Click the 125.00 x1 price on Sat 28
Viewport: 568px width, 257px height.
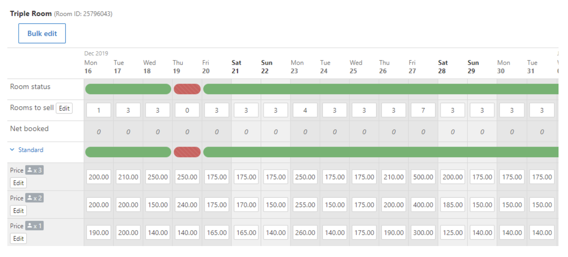pyautogui.click(x=453, y=233)
